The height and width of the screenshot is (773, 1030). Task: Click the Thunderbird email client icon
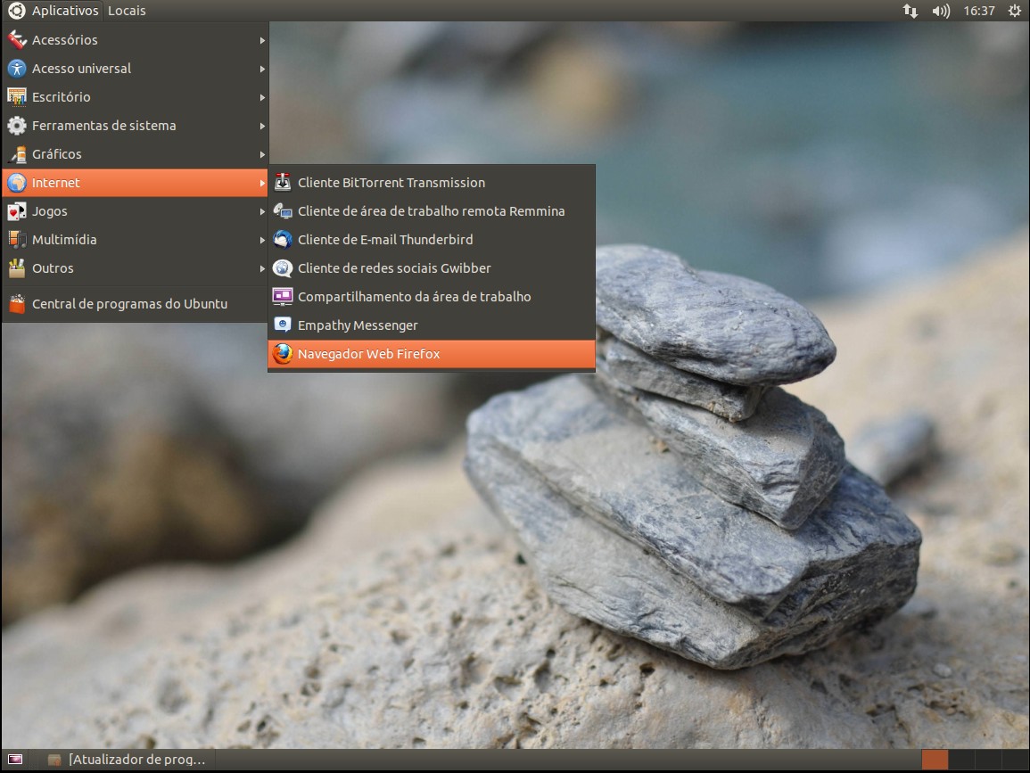click(x=283, y=240)
